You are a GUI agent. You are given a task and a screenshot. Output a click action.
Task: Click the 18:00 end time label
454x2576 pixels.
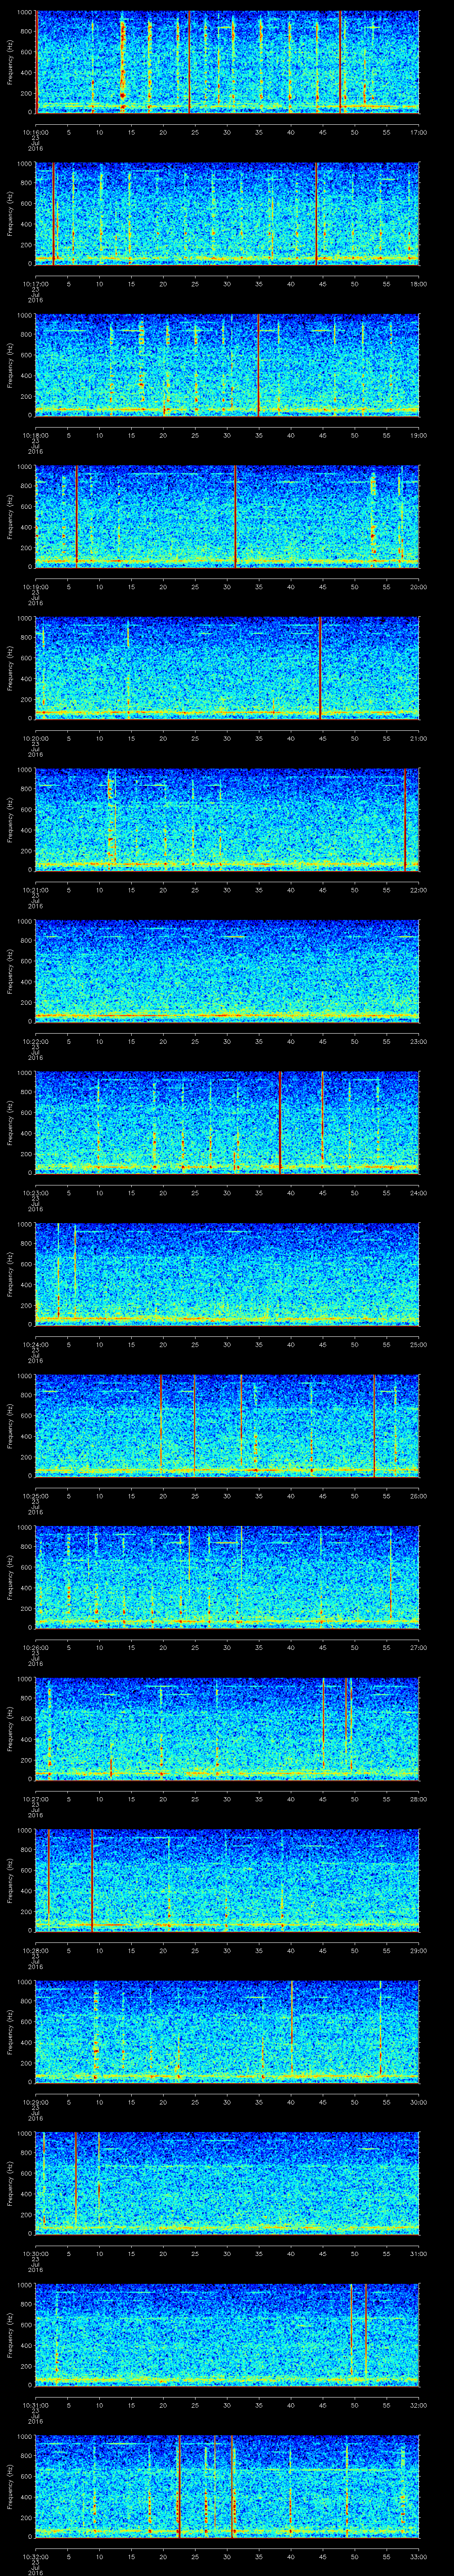(418, 284)
